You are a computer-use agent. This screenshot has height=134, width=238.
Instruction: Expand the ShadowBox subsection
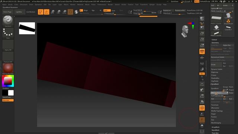coord(215,78)
